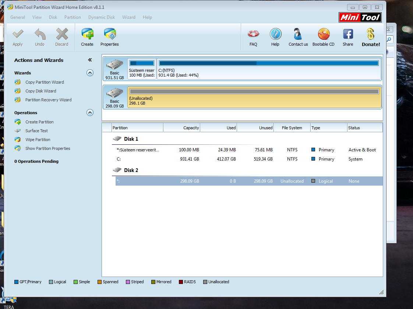Click the Discard X icon

point(62,34)
